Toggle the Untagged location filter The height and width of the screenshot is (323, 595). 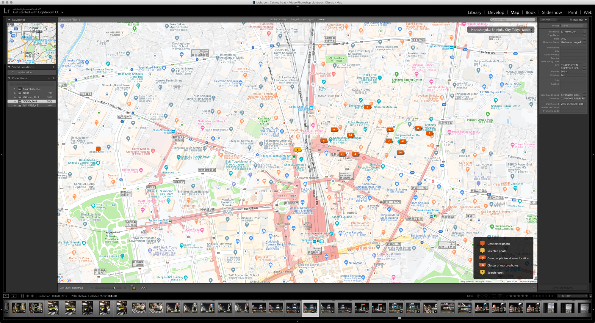309,20
